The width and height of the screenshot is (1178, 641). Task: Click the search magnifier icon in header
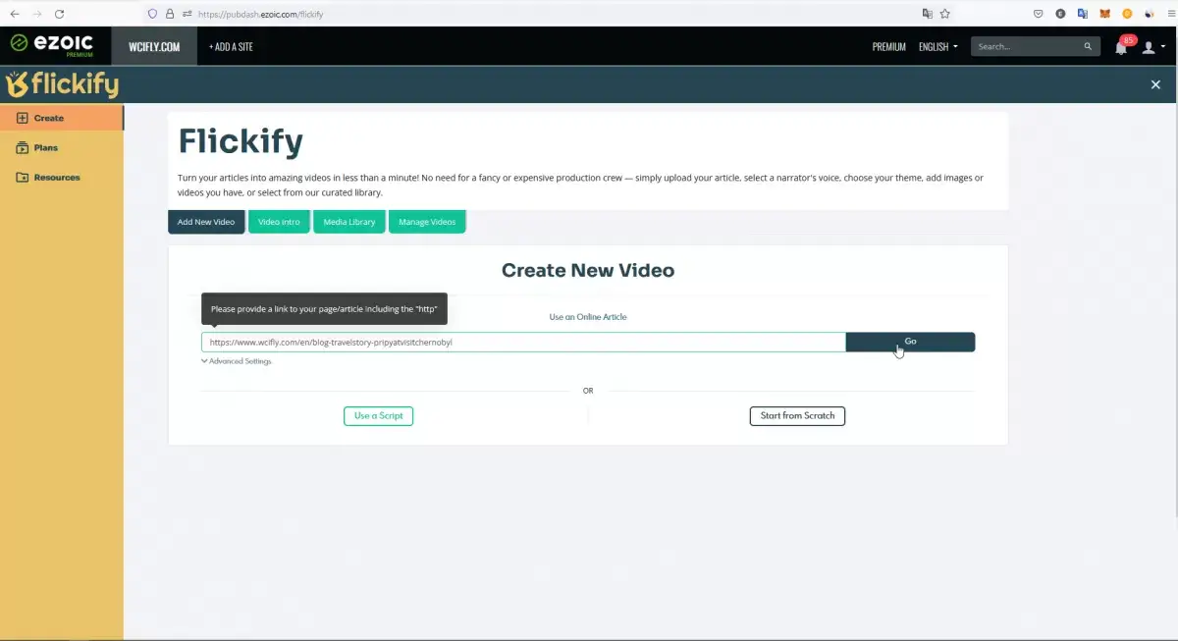tap(1088, 46)
